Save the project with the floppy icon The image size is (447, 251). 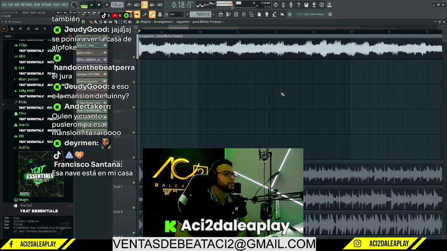point(306,5)
